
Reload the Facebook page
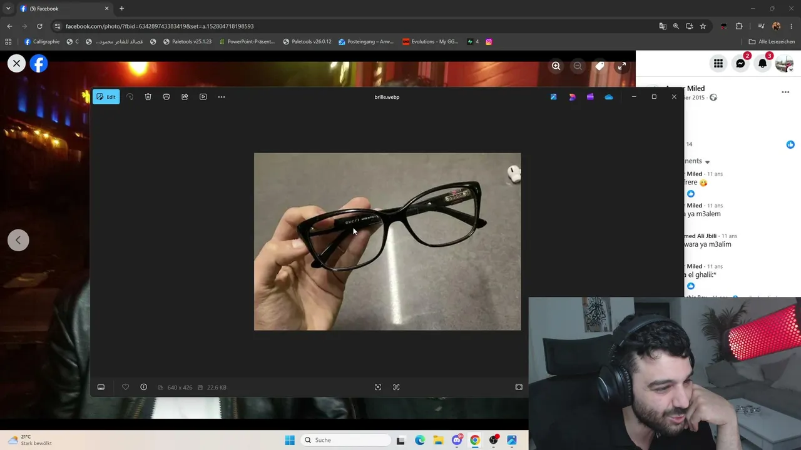39,26
